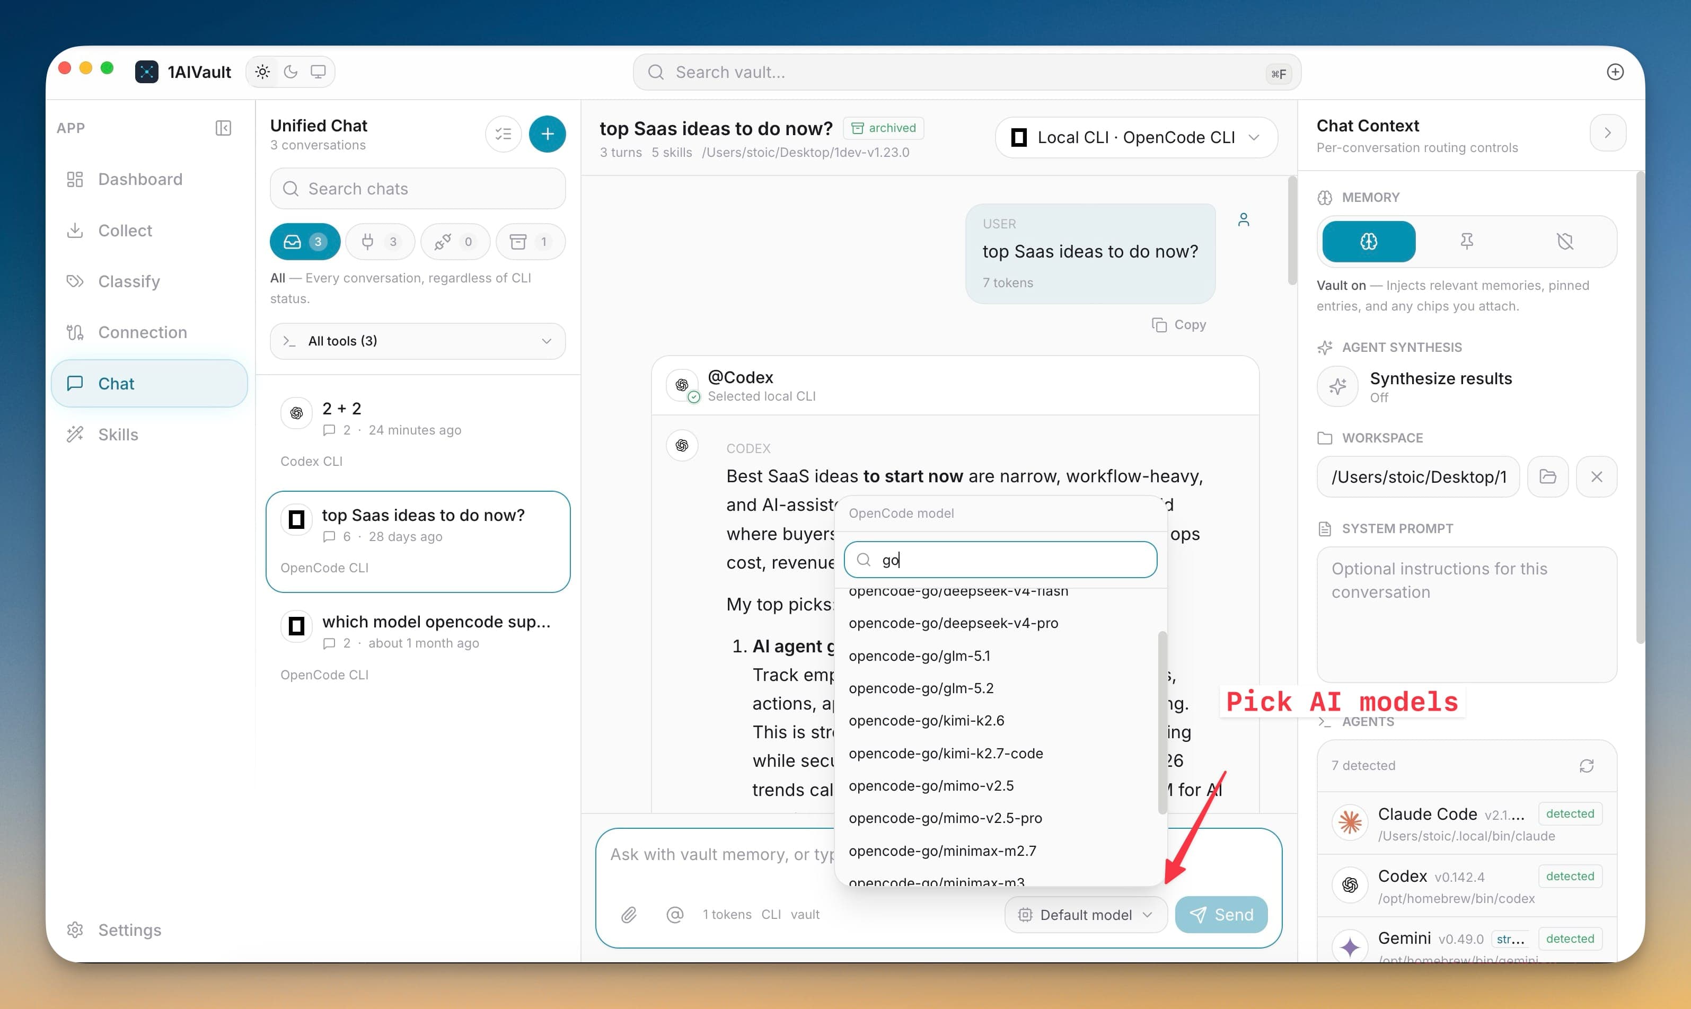Click the Codex agent icon in Agents
This screenshot has width=1691, height=1009.
click(x=1350, y=885)
